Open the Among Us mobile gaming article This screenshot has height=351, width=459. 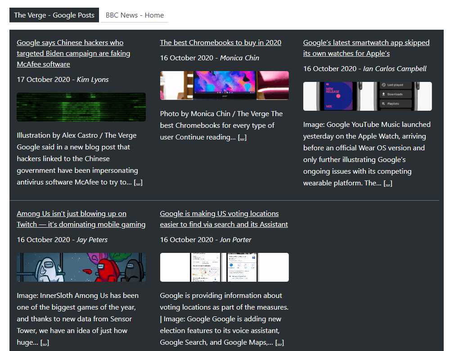81,219
